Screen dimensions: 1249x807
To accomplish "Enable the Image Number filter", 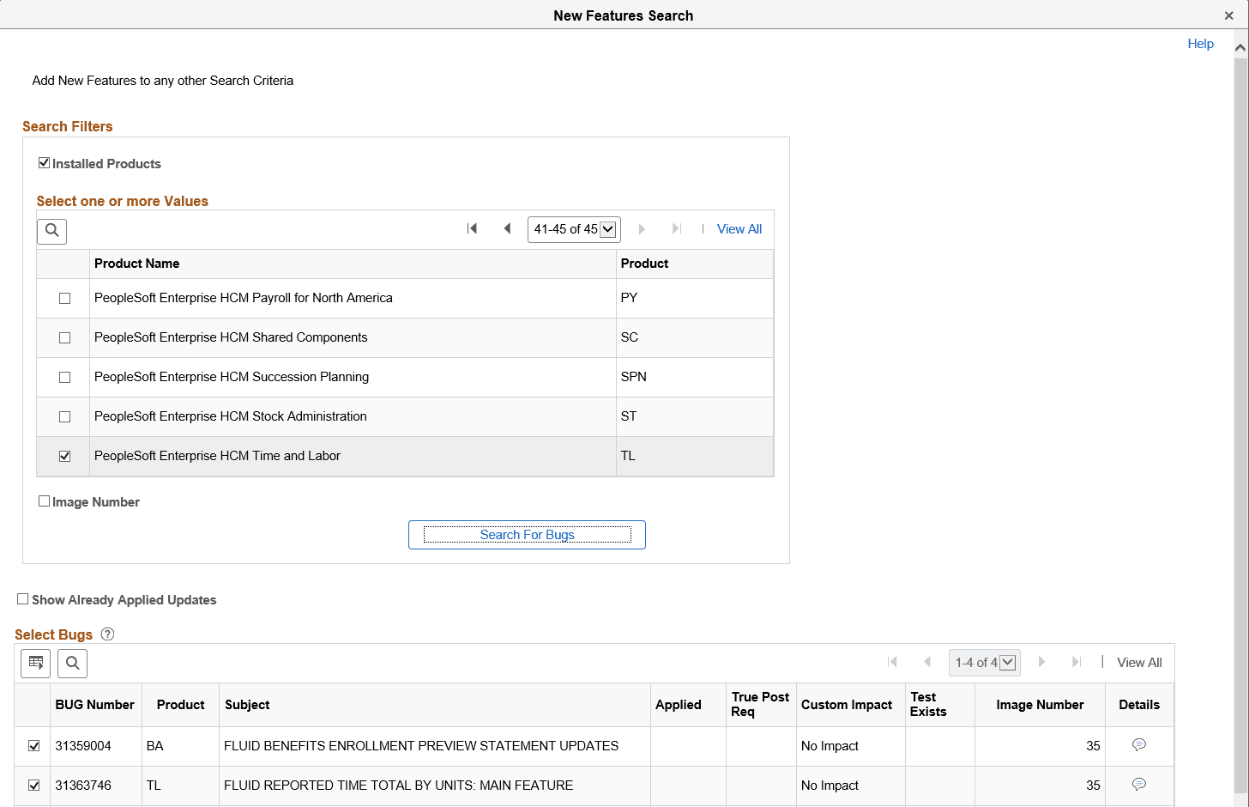I will 44,501.
